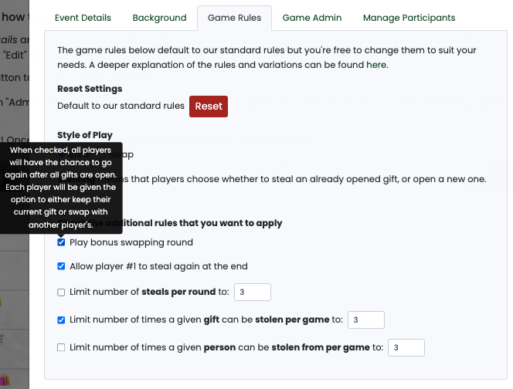
Task: Click 'Allow player #1 to steal again' label
Action: (x=158, y=266)
